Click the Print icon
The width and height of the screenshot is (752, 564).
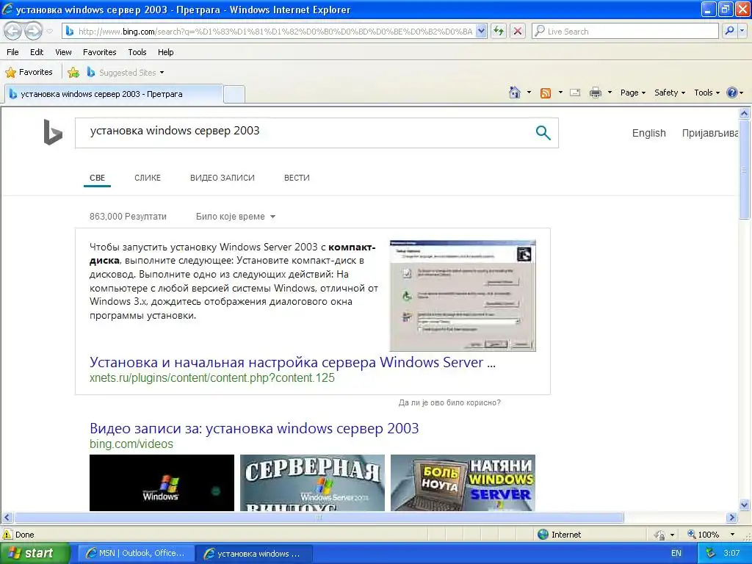[x=595, y=93]
